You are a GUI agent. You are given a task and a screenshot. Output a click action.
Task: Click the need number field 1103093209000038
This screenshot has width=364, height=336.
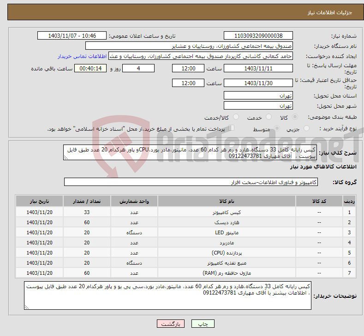point(258,35)
